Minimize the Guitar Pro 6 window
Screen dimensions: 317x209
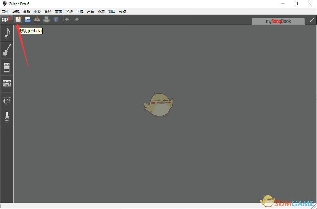pos(283,4)
